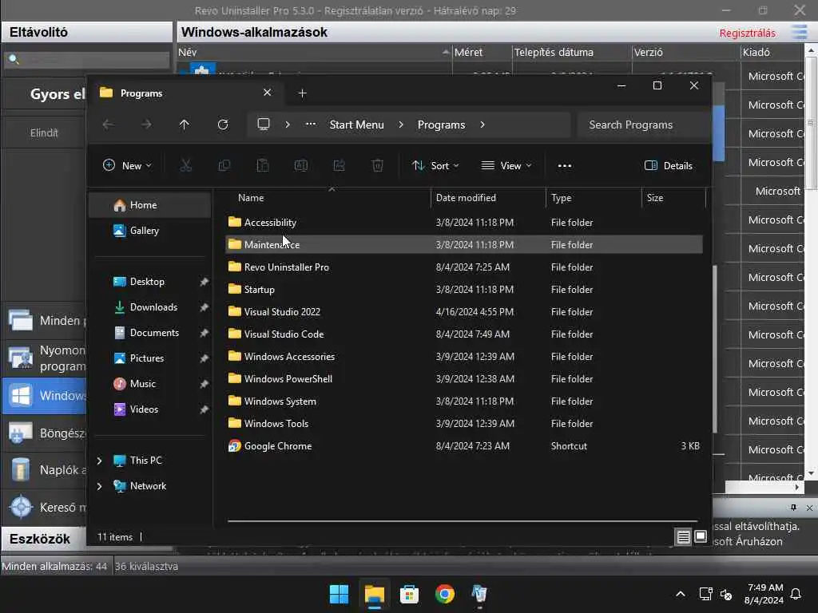Screen dimensions: 818x613
Task: Click Elindít button in Revo
Action: (44, 133)
